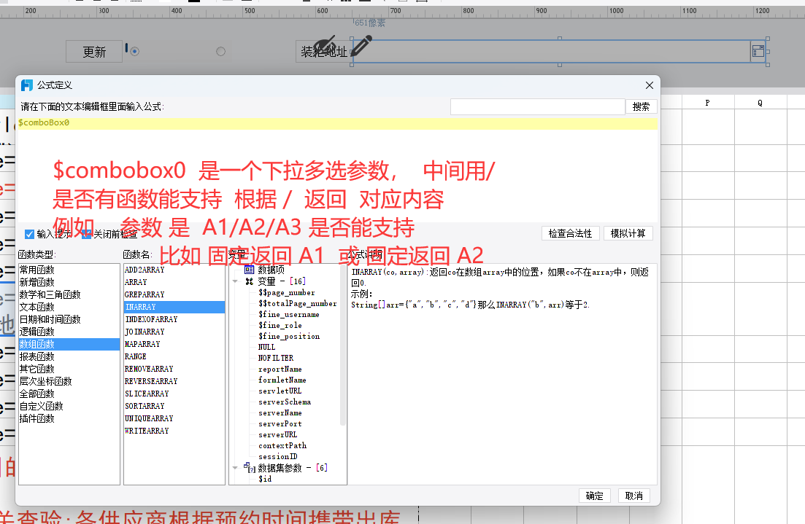Select the selected radio button beside 更新
This screenshot has width=805, height=524.
tap(134, 51)
